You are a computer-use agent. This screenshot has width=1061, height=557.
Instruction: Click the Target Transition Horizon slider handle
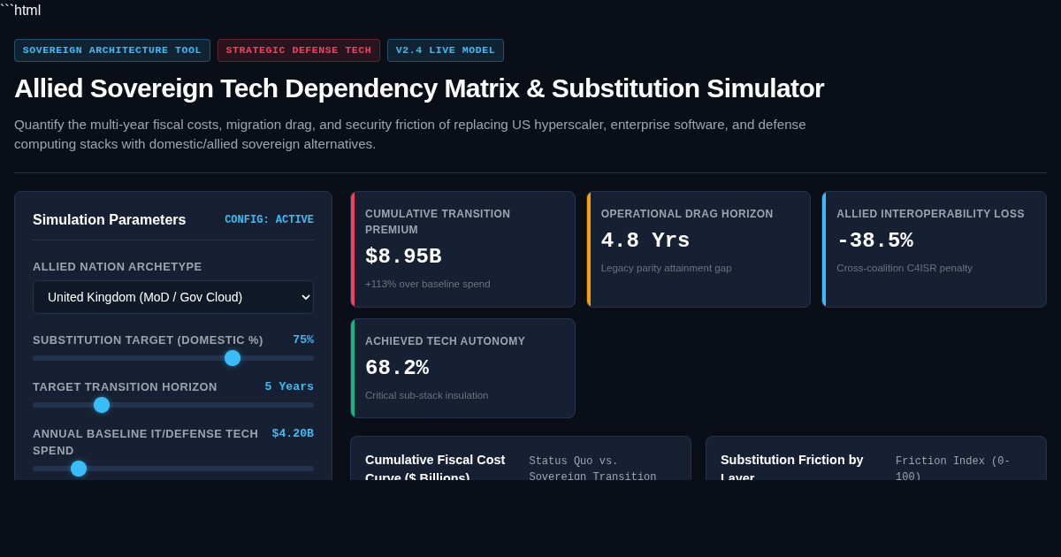coord(102,405)
